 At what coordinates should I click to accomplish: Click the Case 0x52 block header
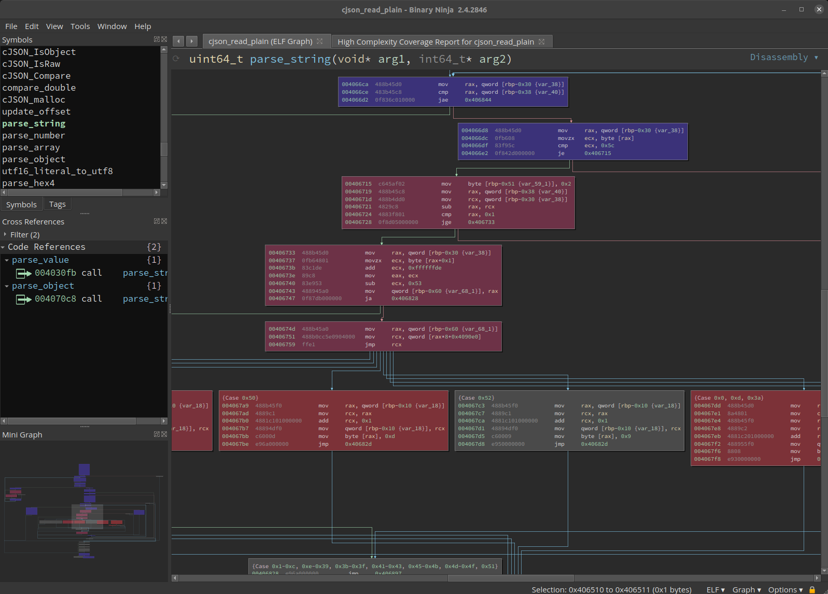pos(476,398)
